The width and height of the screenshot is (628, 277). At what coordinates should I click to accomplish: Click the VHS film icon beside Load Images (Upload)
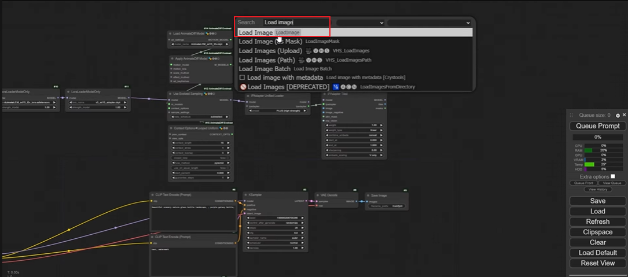point(309,50)
